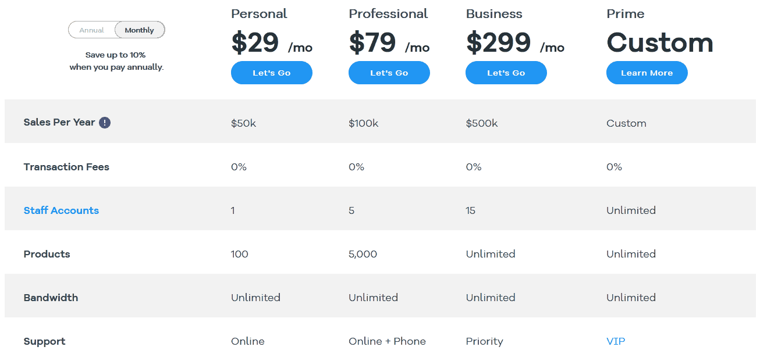Select the Personal plan heading
Viewport: 760px width, 361px height.
259,13
